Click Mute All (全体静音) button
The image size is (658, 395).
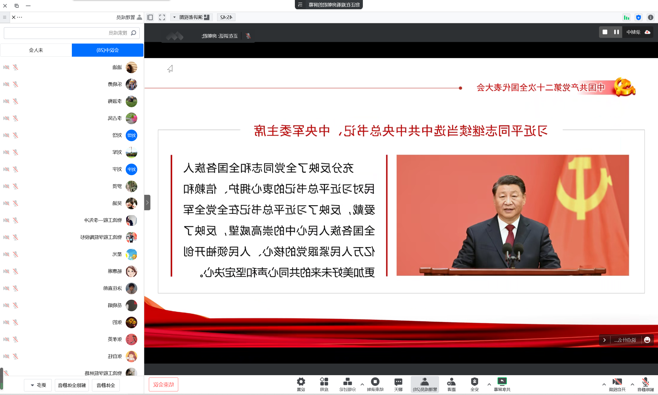pos(106,385)
